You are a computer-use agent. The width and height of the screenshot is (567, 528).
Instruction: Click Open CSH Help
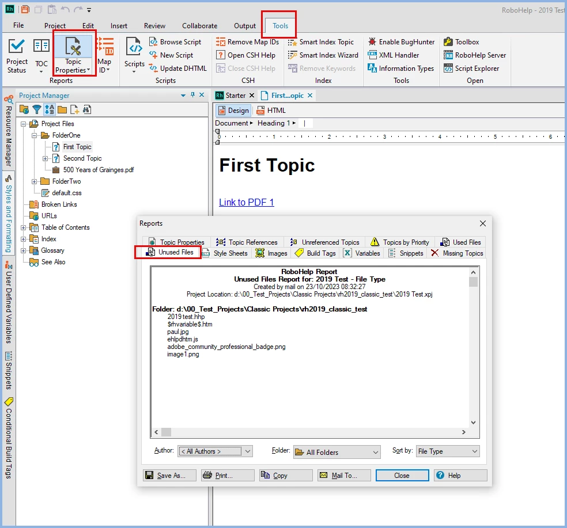245,55
